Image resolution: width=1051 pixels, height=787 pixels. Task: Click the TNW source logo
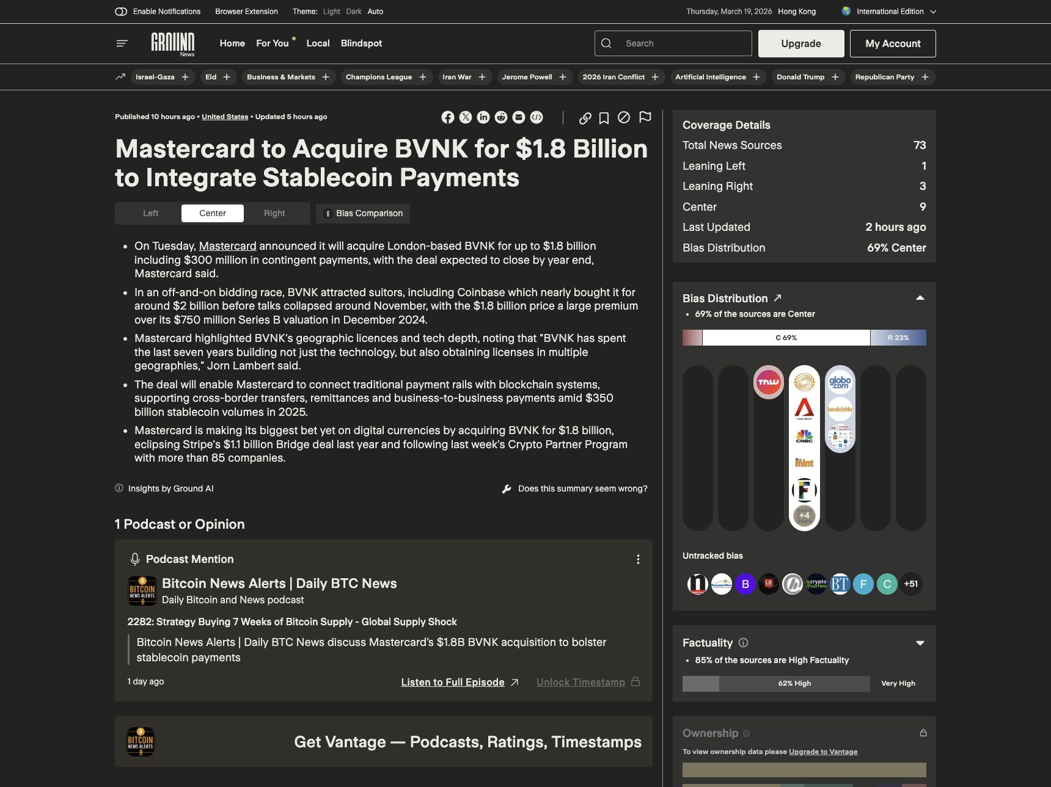[769, 382]
